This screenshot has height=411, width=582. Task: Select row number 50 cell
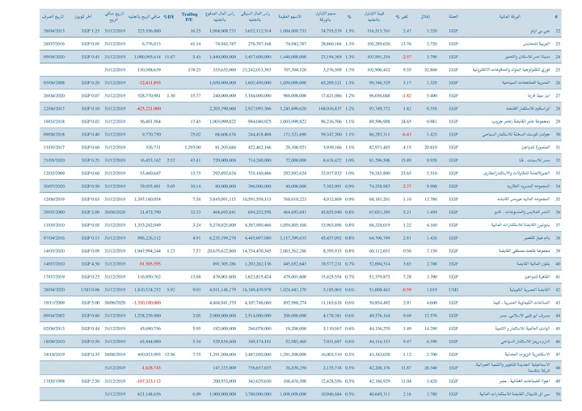coord(558,394)
